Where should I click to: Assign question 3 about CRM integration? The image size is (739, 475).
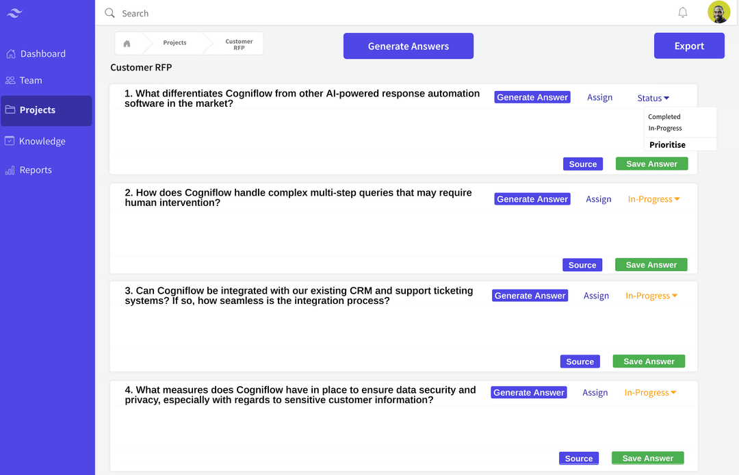(x=596, y=296)
